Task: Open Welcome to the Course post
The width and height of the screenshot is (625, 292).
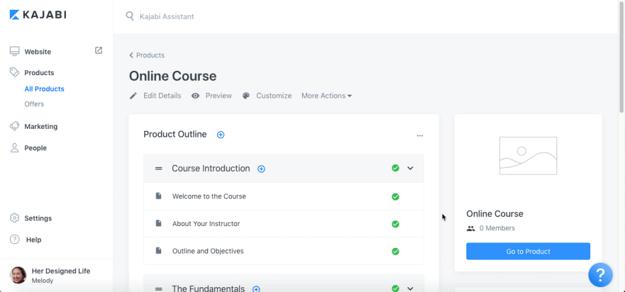Action: point(209,196)
